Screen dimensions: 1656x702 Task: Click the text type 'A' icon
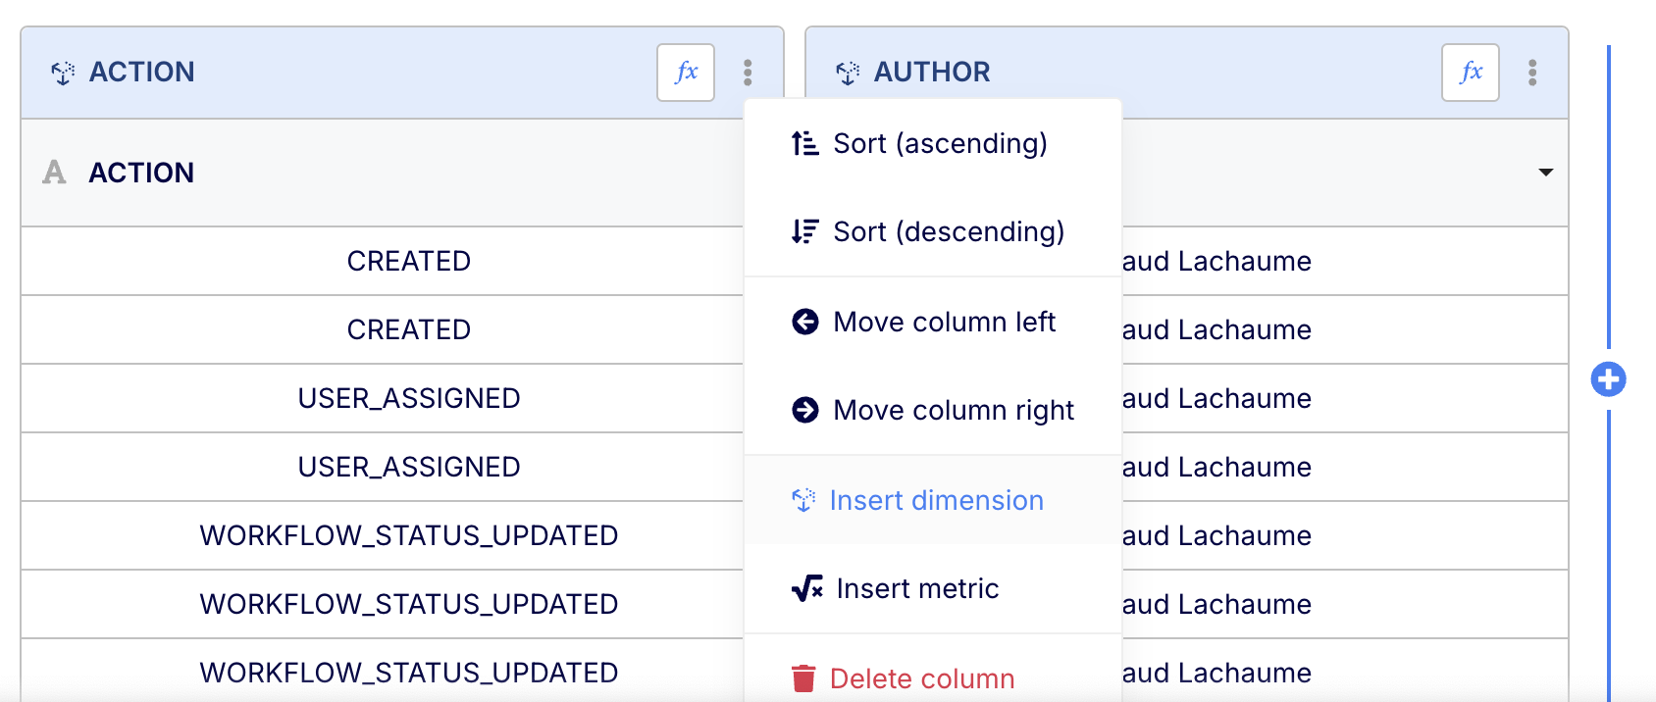[x=54, y=173]
